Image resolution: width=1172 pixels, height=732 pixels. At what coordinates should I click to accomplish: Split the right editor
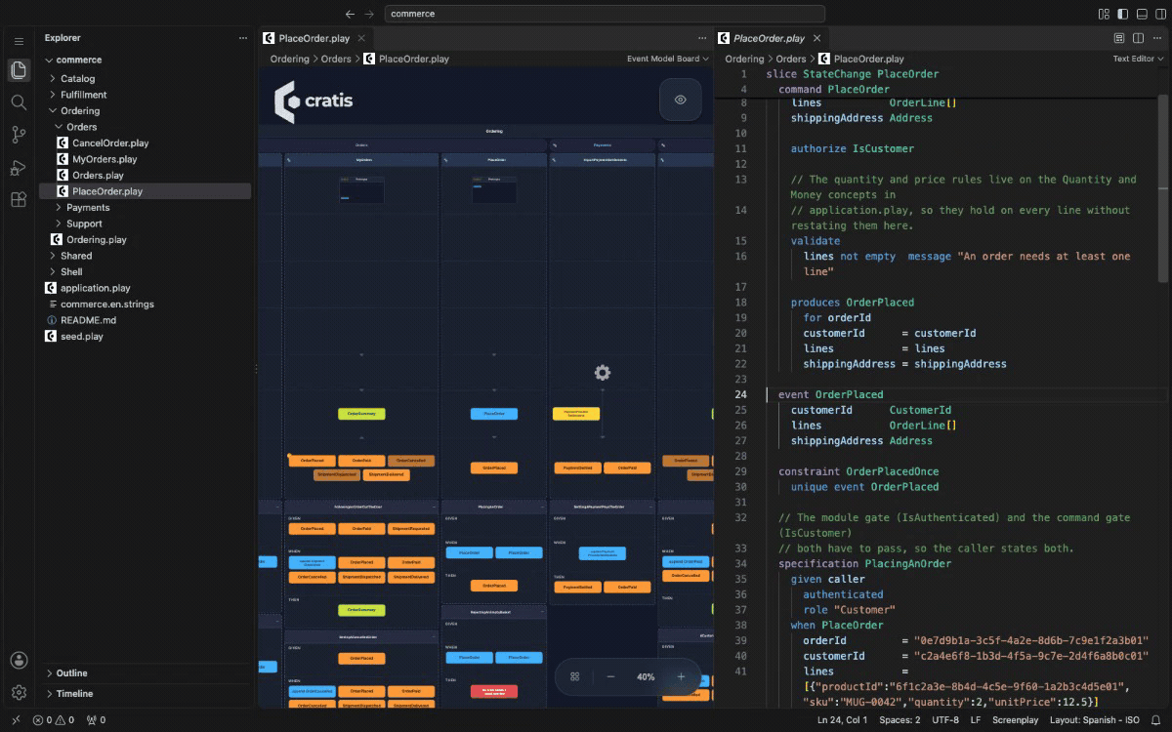[1138, 38]
